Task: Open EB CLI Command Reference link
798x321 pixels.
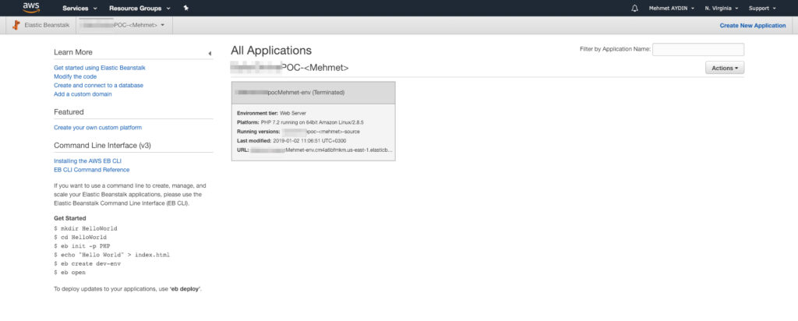Action: pyautogui.click(x=92, y=170)
